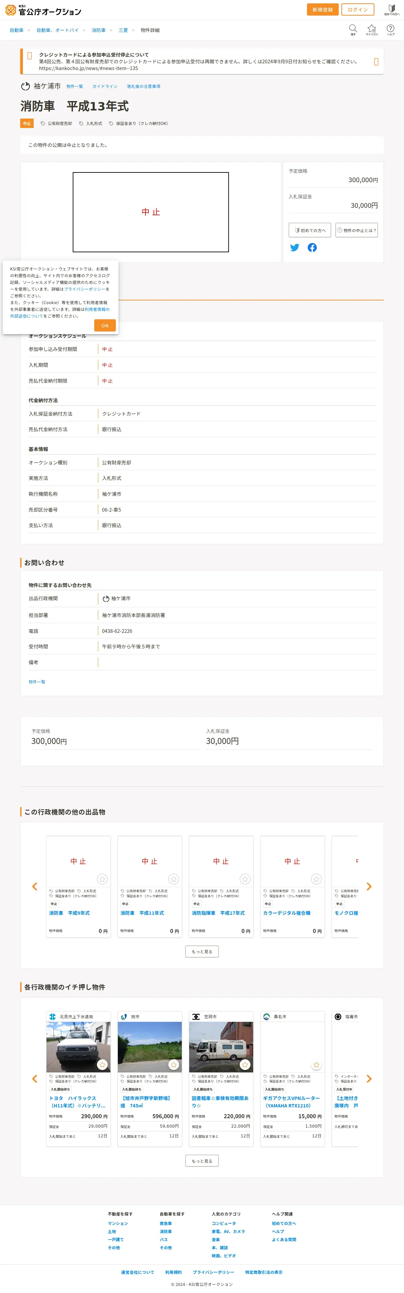Favorite the 消防指揮車 平成17年式 card star
This screenshot has width=404, height=1293.
pos(245,879)
